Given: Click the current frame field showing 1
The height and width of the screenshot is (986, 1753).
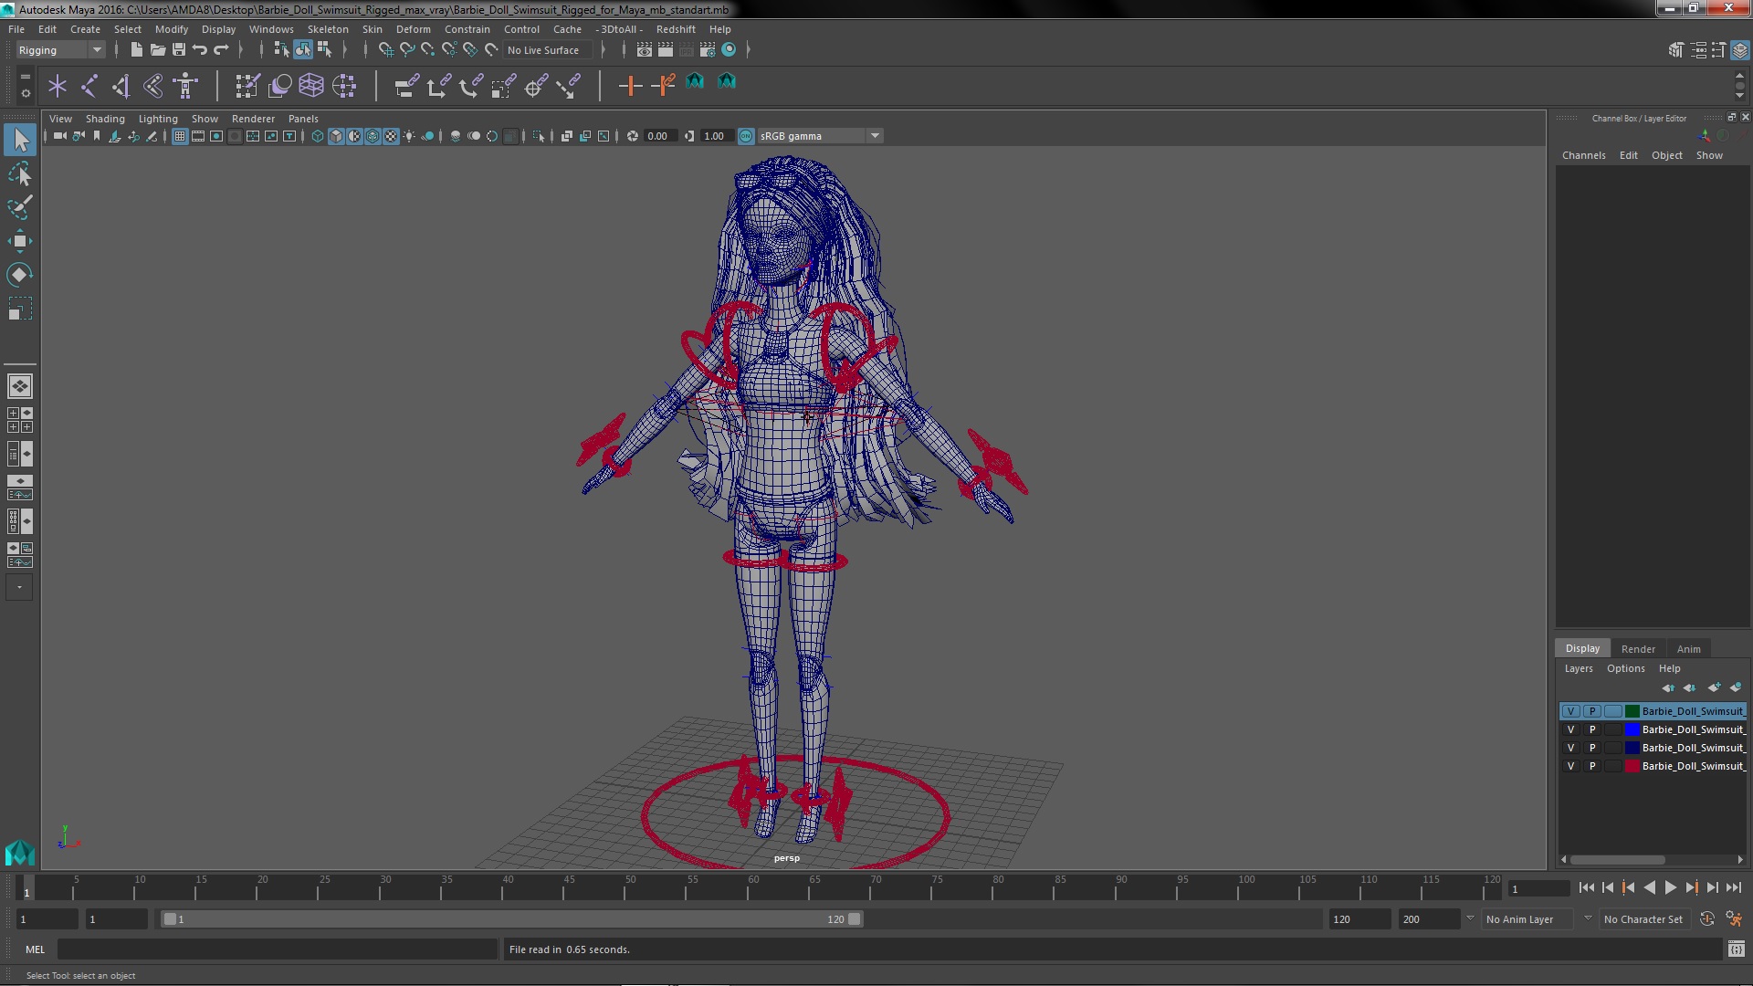Looking at the screenshot, I should pyautogui.click(x=1539, y=888).
